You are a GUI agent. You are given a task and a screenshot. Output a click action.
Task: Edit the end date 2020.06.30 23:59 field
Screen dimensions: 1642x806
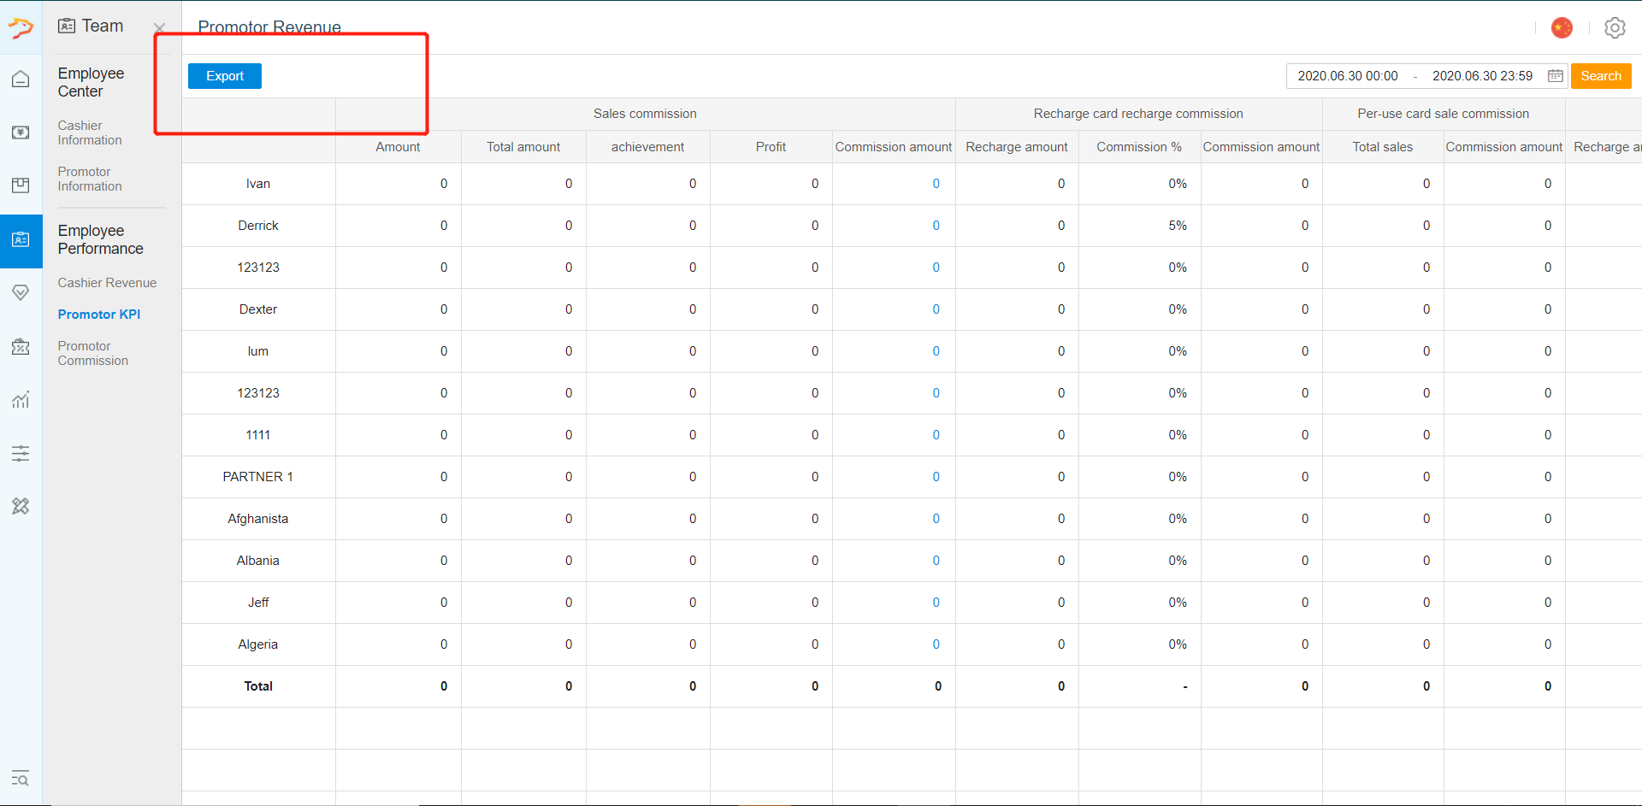coord(1482,76)
